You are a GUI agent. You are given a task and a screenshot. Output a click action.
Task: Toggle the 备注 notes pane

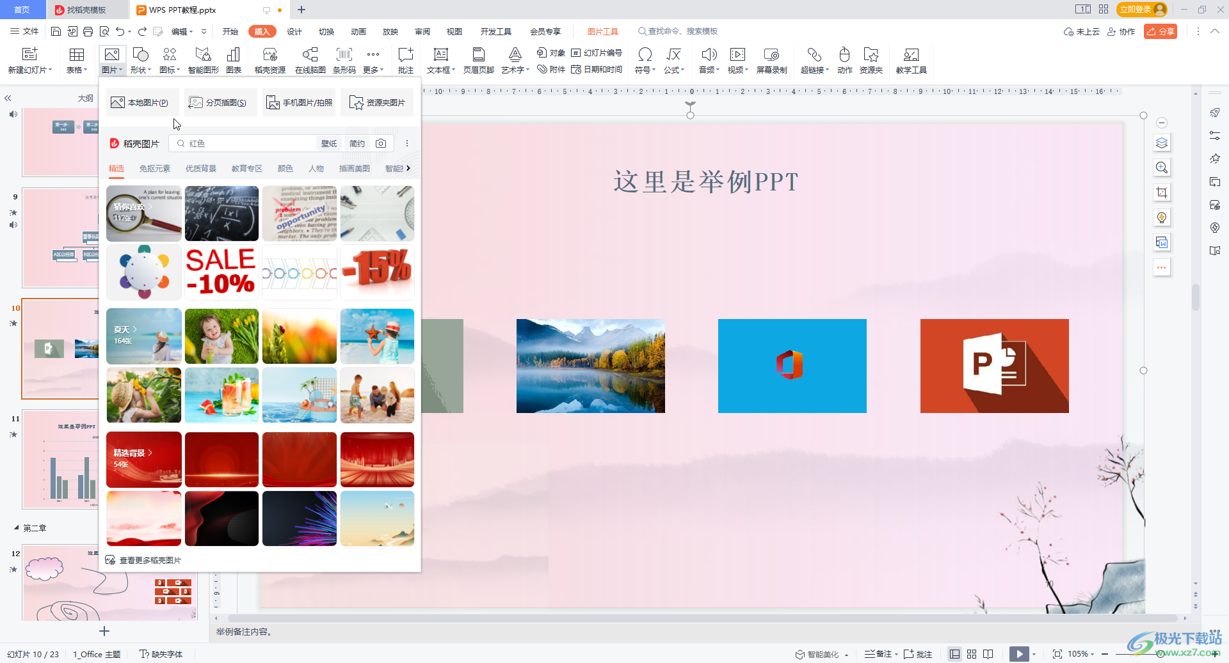point(878,654)
